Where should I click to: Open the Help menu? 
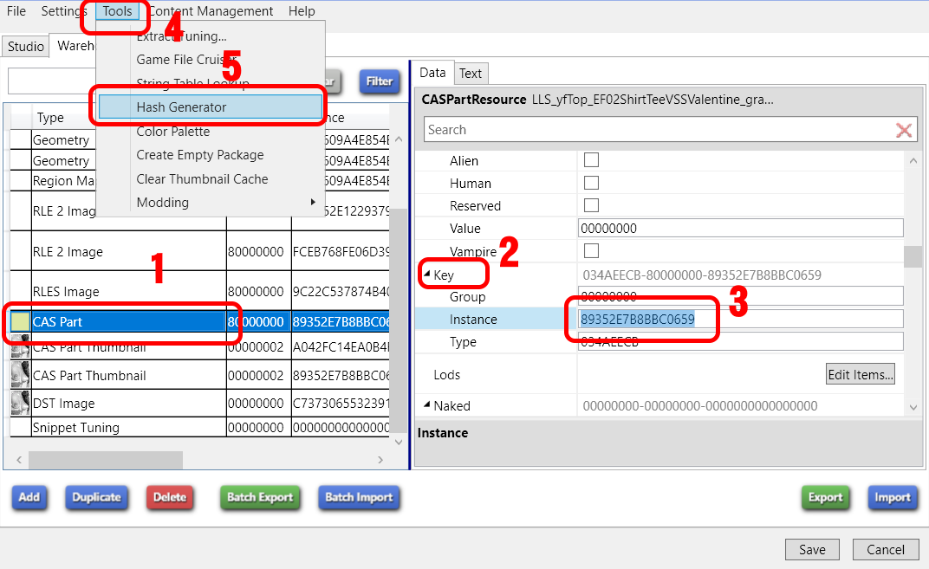(302, 11)
